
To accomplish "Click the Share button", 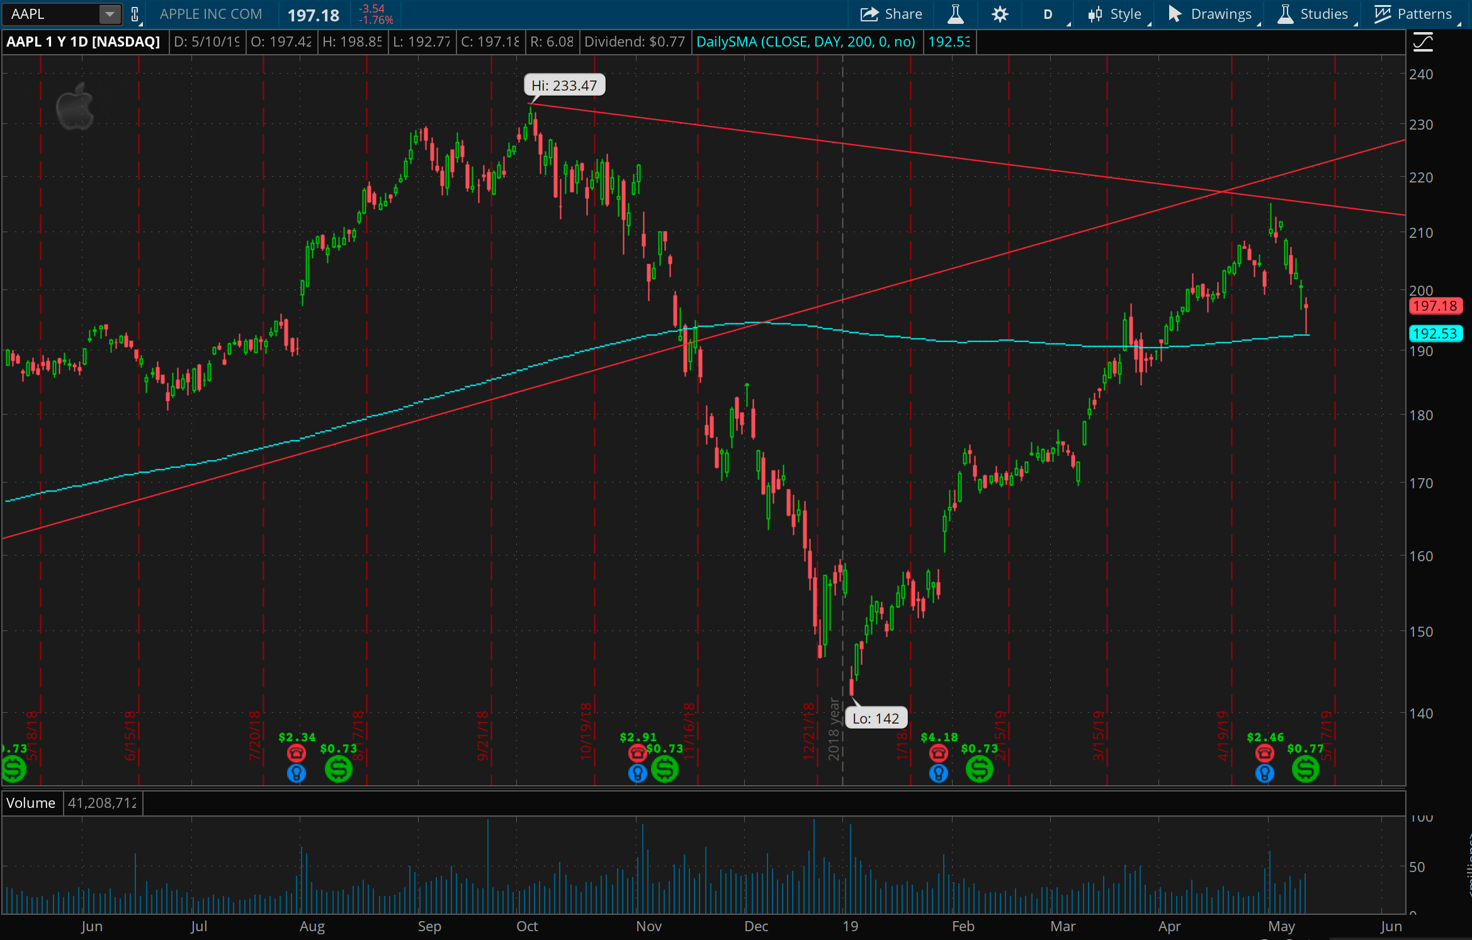I will point(891,14).
